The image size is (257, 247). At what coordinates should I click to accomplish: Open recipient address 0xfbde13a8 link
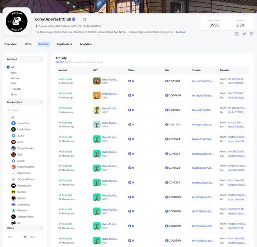pos(236,98)
